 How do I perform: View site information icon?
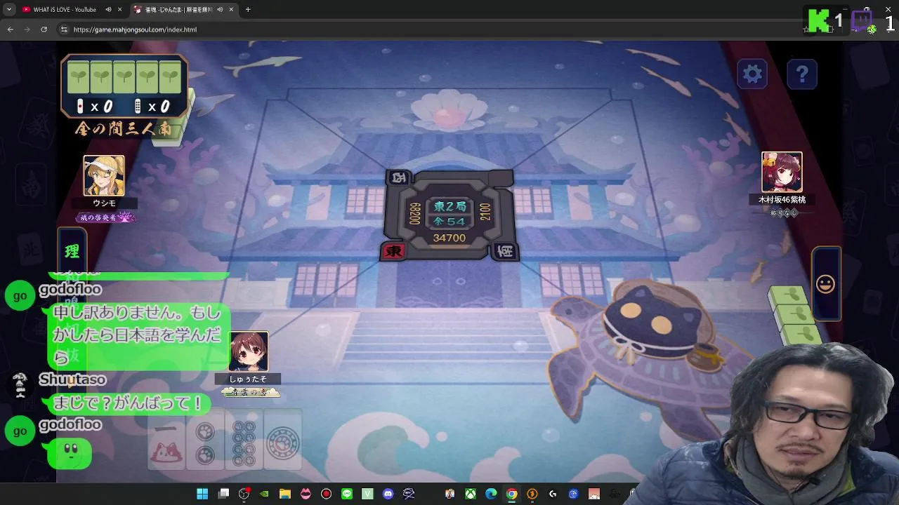64,29
